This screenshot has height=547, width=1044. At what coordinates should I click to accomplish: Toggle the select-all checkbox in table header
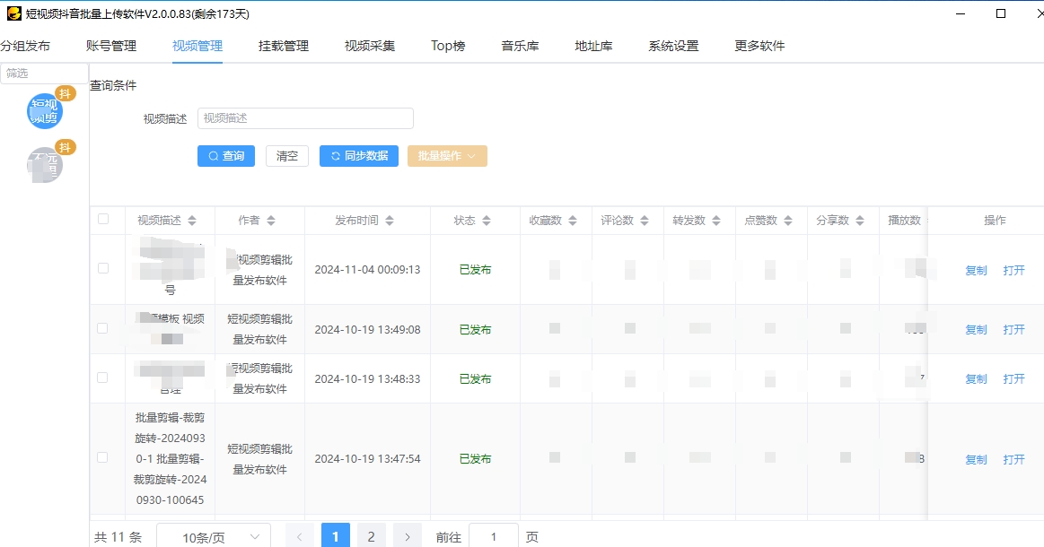click(103, 220)
